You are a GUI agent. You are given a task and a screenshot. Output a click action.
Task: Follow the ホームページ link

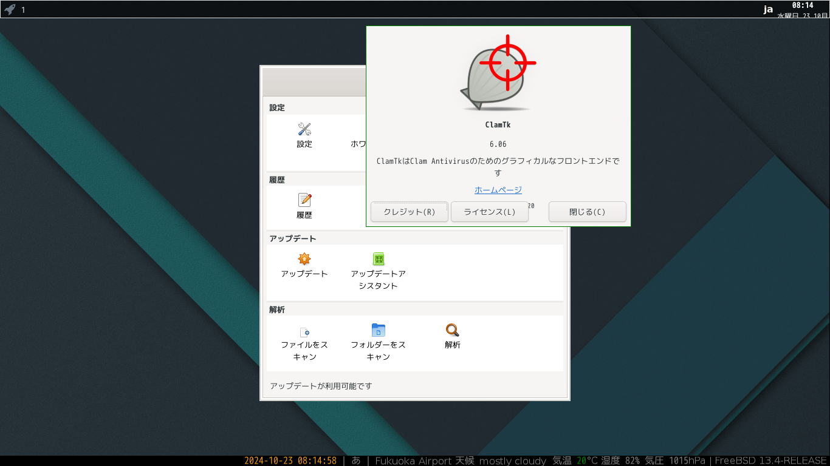[x=498, y=190]
